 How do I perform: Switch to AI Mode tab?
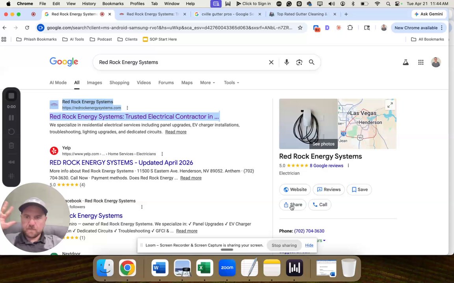coord(58,83)
